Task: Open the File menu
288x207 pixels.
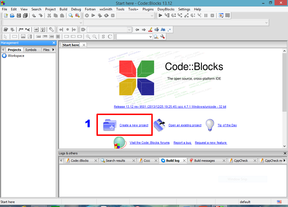Action: click(4, 9)
